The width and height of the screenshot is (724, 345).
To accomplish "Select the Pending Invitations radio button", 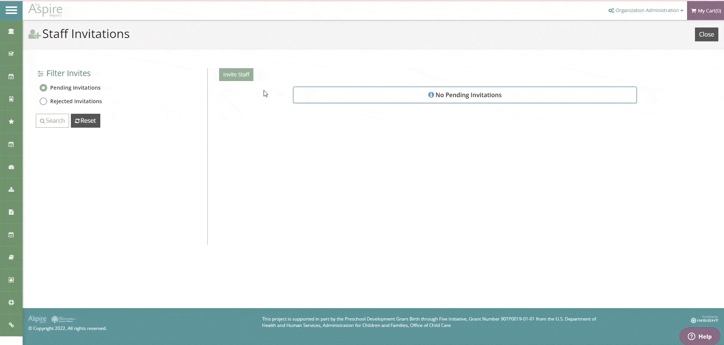I will click(43, 88).
